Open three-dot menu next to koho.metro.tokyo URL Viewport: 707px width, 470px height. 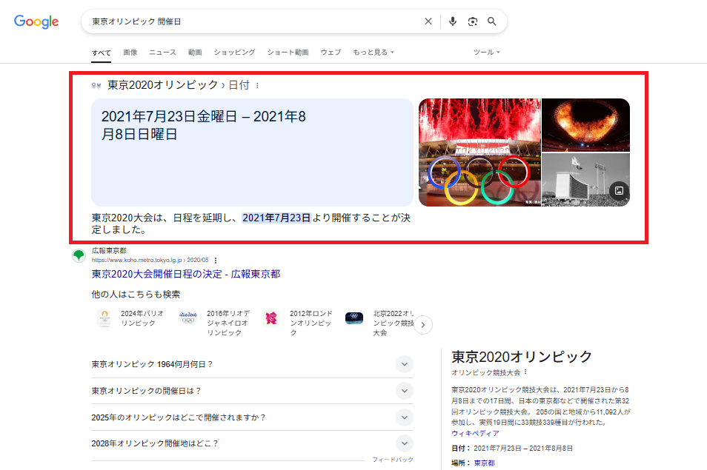click(216, 261)
